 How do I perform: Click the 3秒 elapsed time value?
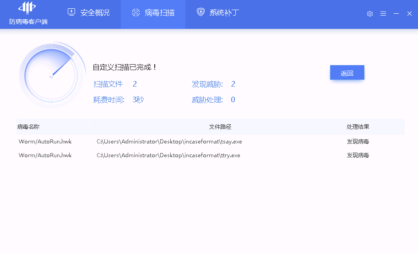138,99
